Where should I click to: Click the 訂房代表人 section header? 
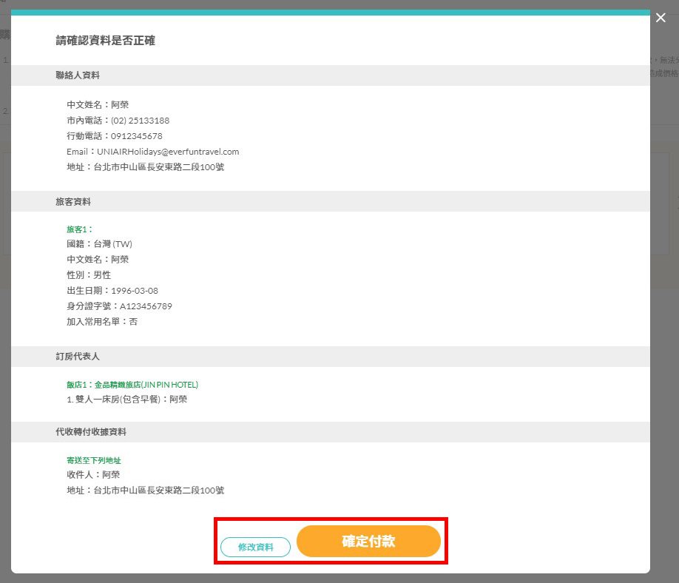(78, 357)
